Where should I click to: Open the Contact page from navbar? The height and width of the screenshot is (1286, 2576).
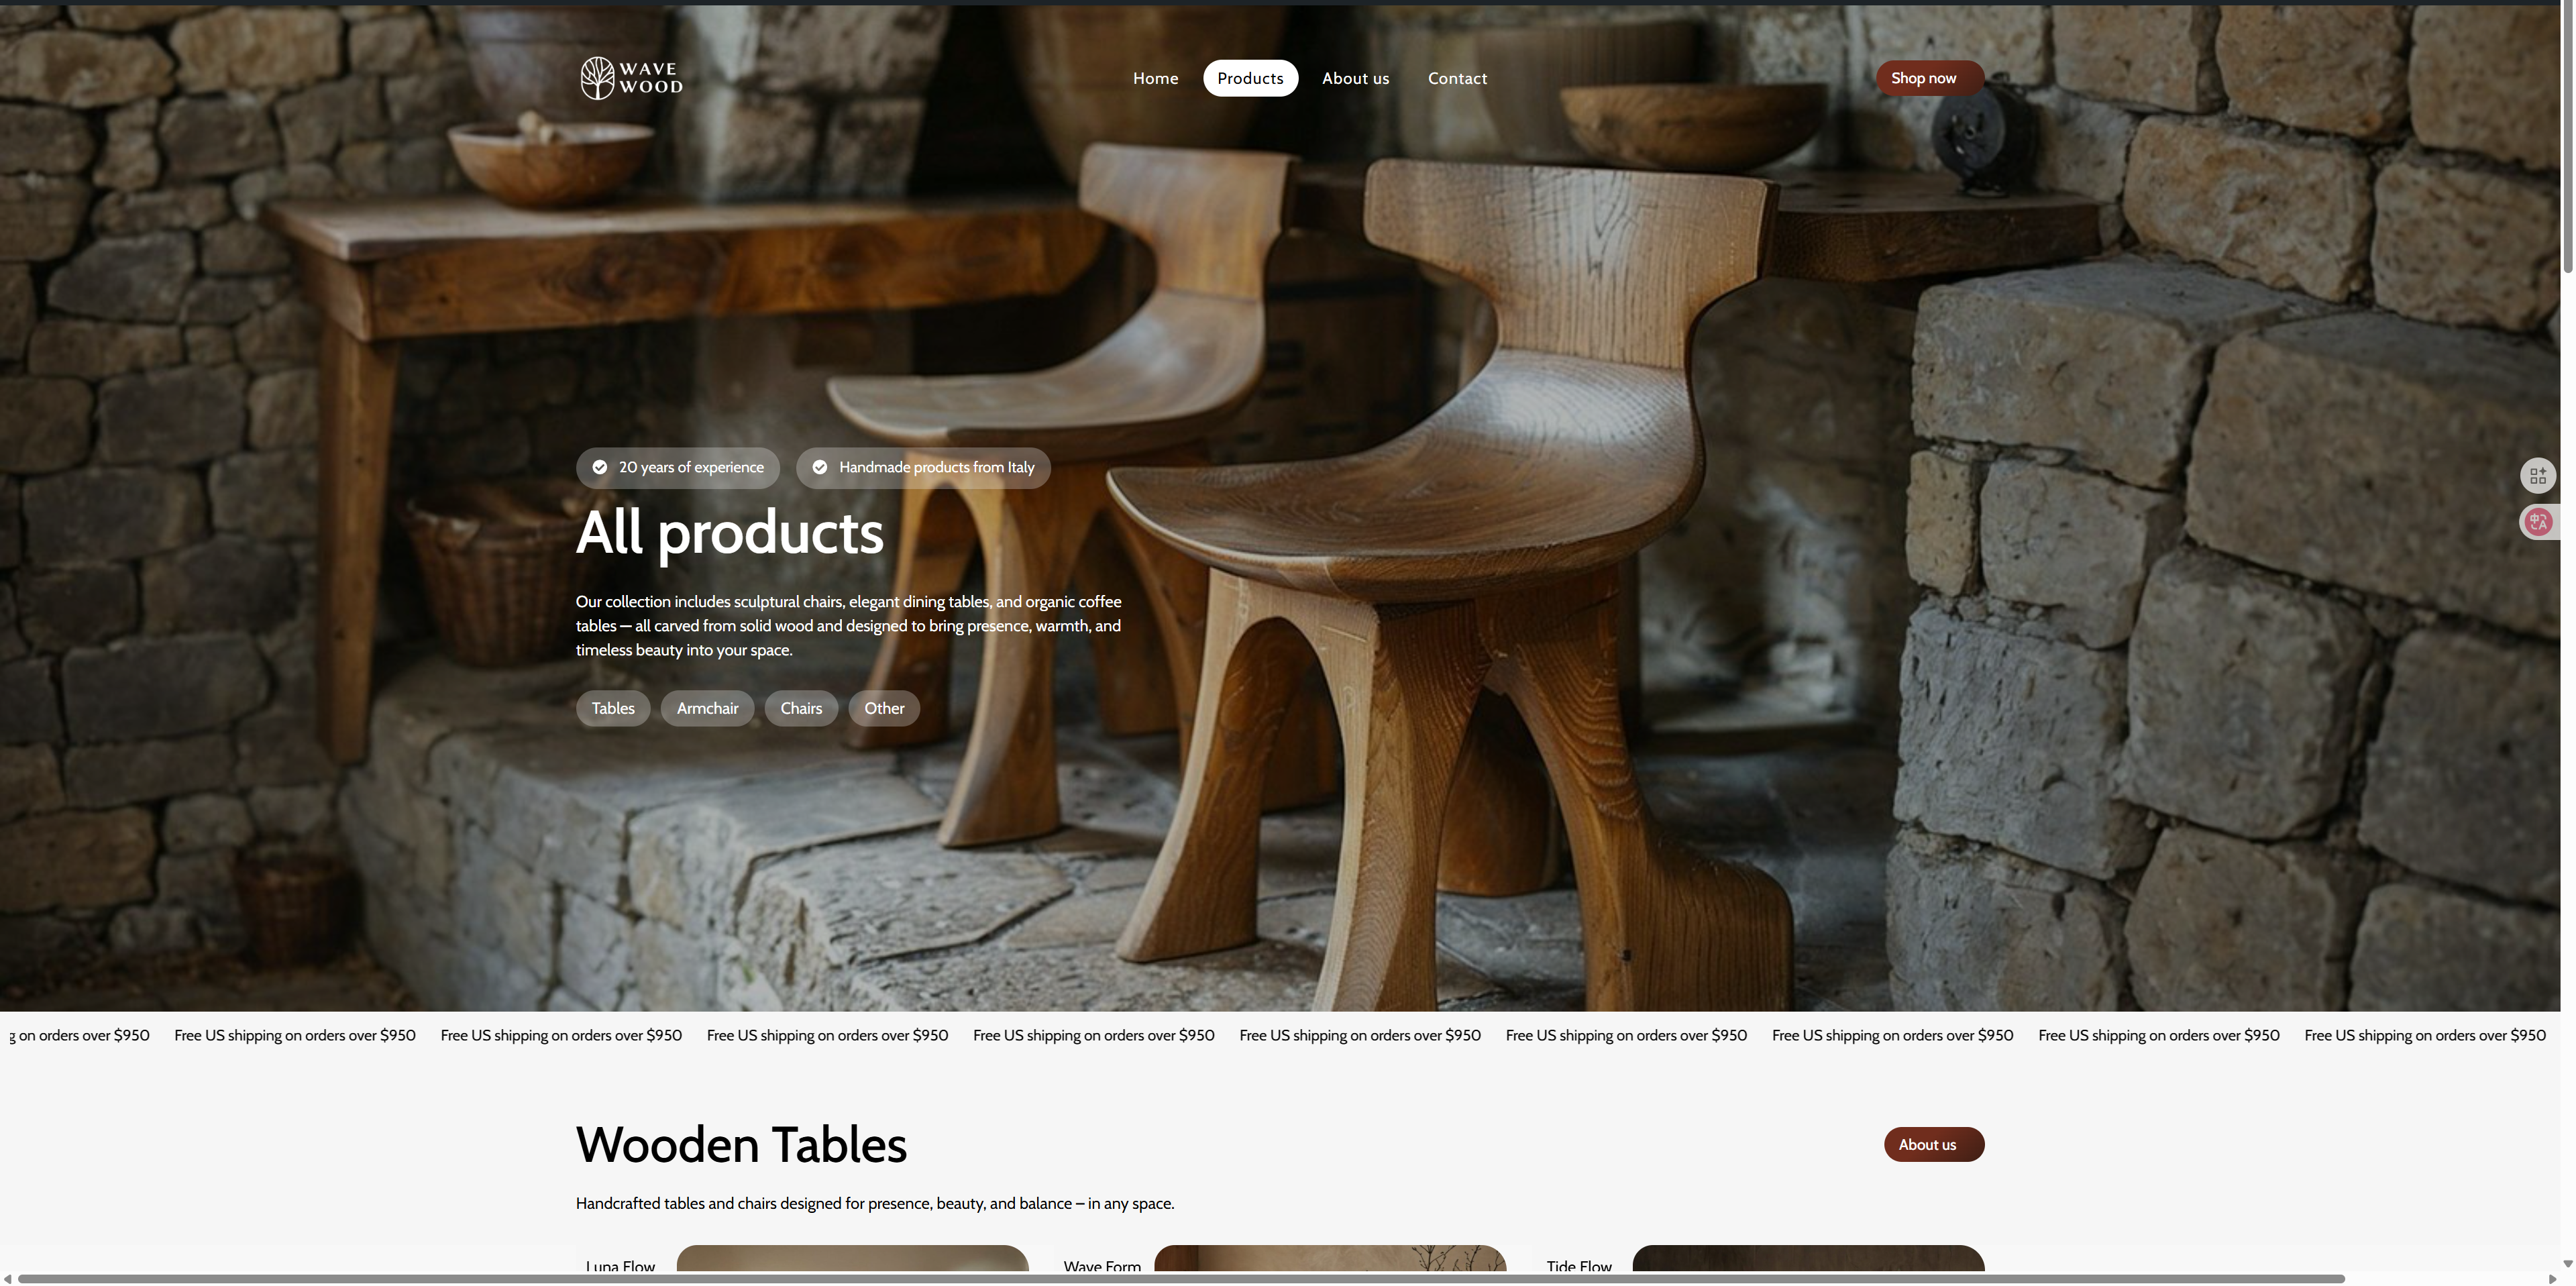[1457, 78]
